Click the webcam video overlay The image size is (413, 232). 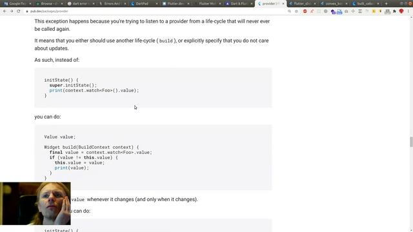[x=35, y=204]
